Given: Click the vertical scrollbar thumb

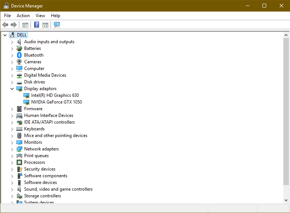Looking at the screenshot, I should coord(286,111).
